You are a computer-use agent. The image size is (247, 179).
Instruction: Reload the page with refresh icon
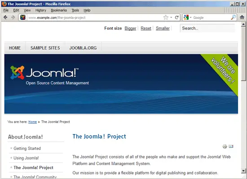pos(177,17)
